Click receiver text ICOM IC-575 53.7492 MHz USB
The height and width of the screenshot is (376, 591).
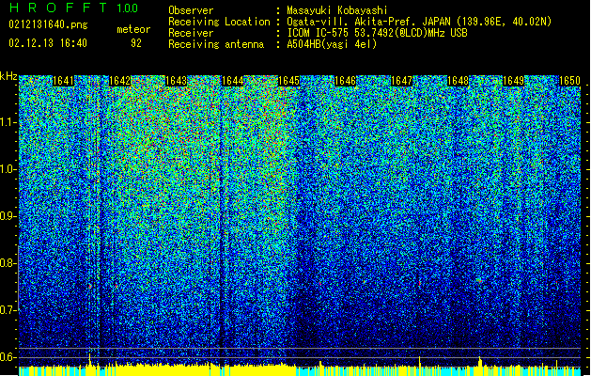[377, 33]
